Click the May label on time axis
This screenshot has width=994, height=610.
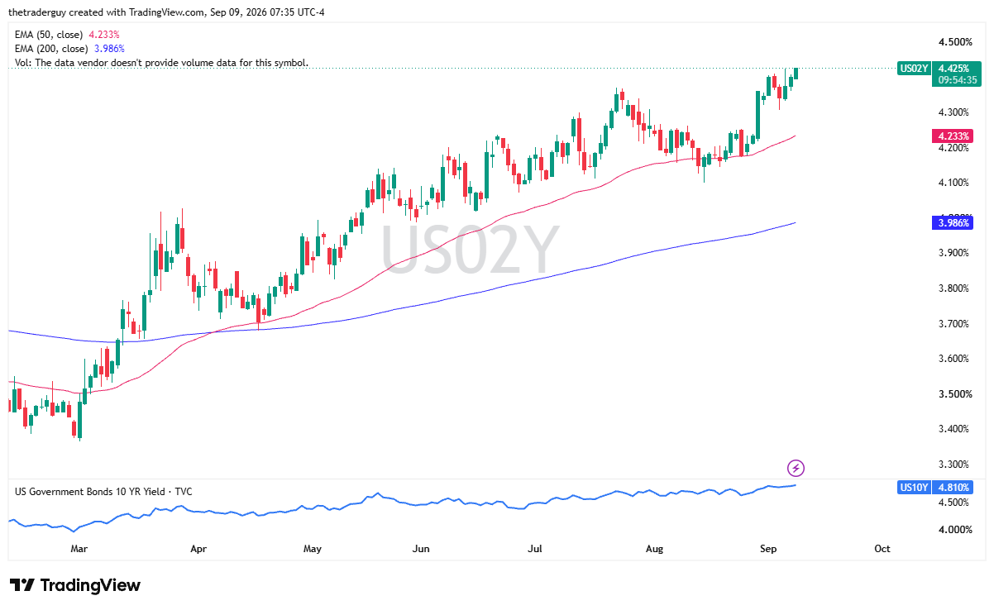click(x=312, y=549)
